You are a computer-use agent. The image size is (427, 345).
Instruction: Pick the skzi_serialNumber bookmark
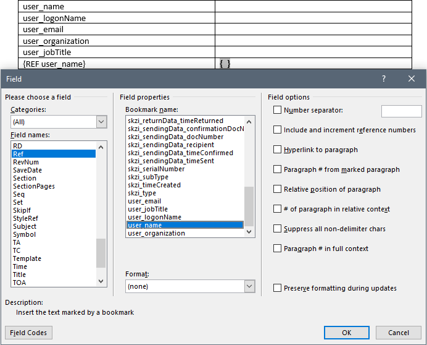156,169
